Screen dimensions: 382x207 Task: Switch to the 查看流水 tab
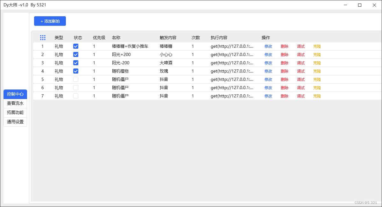click(15, 103)
